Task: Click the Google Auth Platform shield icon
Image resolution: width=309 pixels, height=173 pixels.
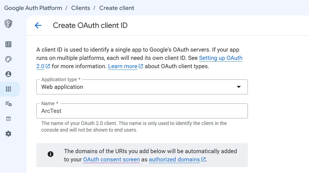Action: point(8,24)
